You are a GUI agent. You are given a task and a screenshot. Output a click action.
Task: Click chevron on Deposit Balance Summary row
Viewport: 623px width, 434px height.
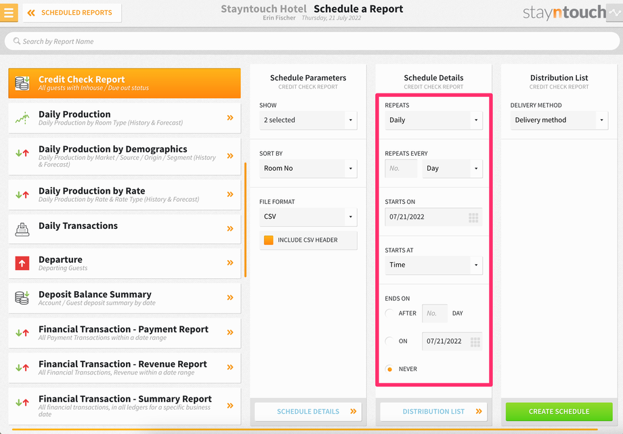[x=230, y=298]
